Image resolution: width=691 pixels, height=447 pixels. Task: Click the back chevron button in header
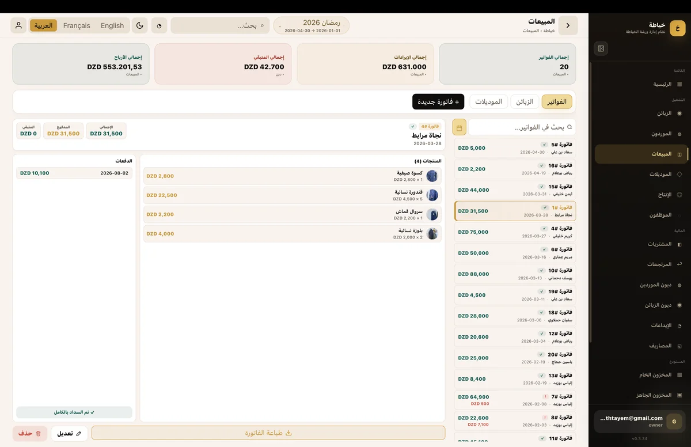coord(568,25)
